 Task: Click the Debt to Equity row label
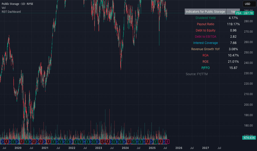[x=205, y=30]
